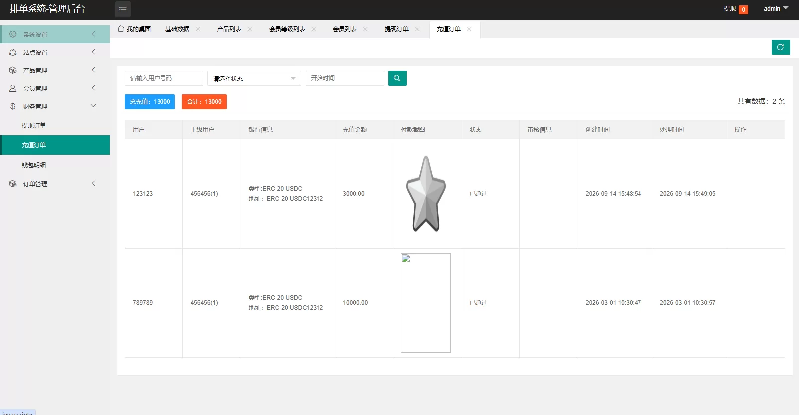
Task: Switch to the 我的桌面 tab
Action: click(x=134, y=29)
